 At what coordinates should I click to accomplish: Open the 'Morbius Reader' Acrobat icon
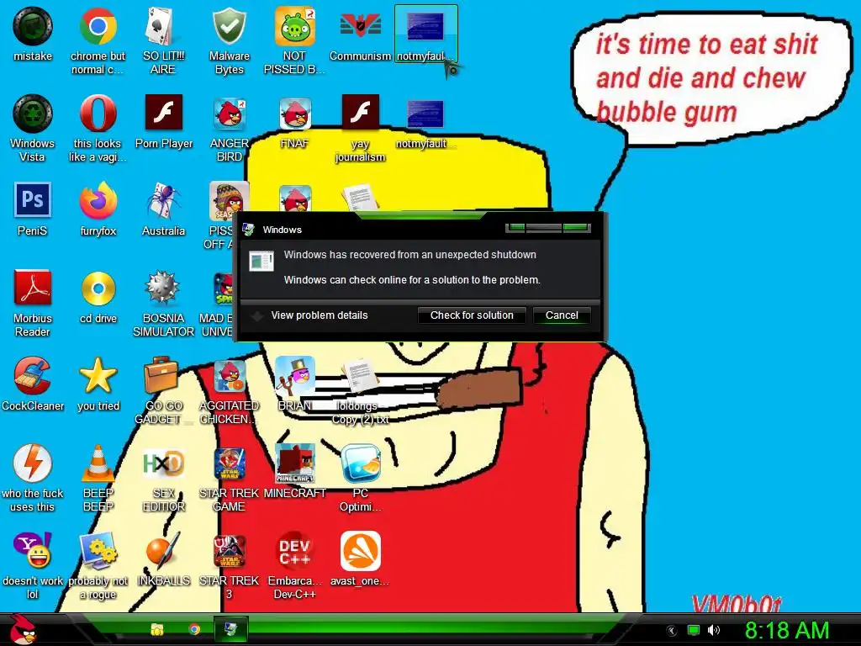click(33, 303)
